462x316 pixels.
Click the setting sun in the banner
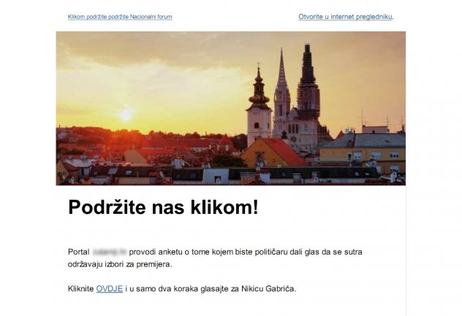coord(126,115)
